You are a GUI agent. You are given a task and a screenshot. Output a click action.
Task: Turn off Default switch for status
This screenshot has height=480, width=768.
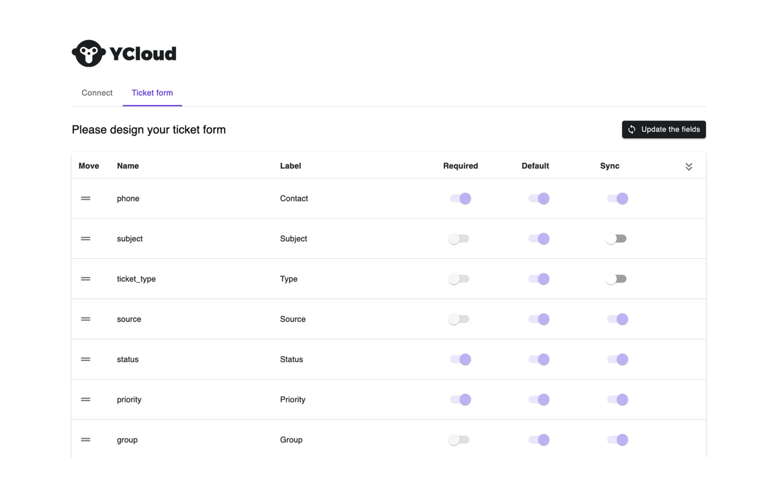tap(539, 359)
